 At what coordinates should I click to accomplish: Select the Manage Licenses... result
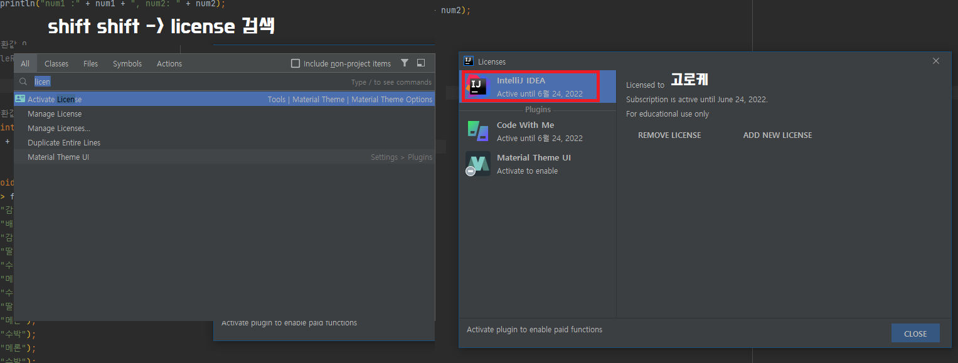(x=225, y=128)
